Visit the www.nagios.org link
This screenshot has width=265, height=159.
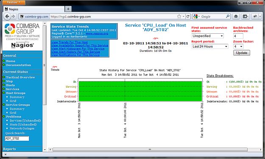[x=97, y=33]
